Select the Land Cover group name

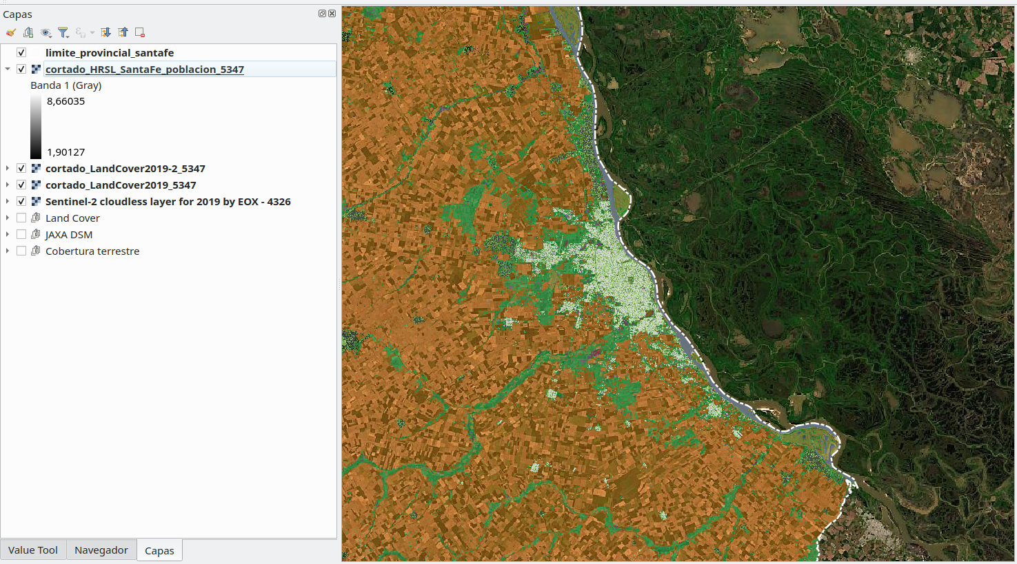point(72,218)
